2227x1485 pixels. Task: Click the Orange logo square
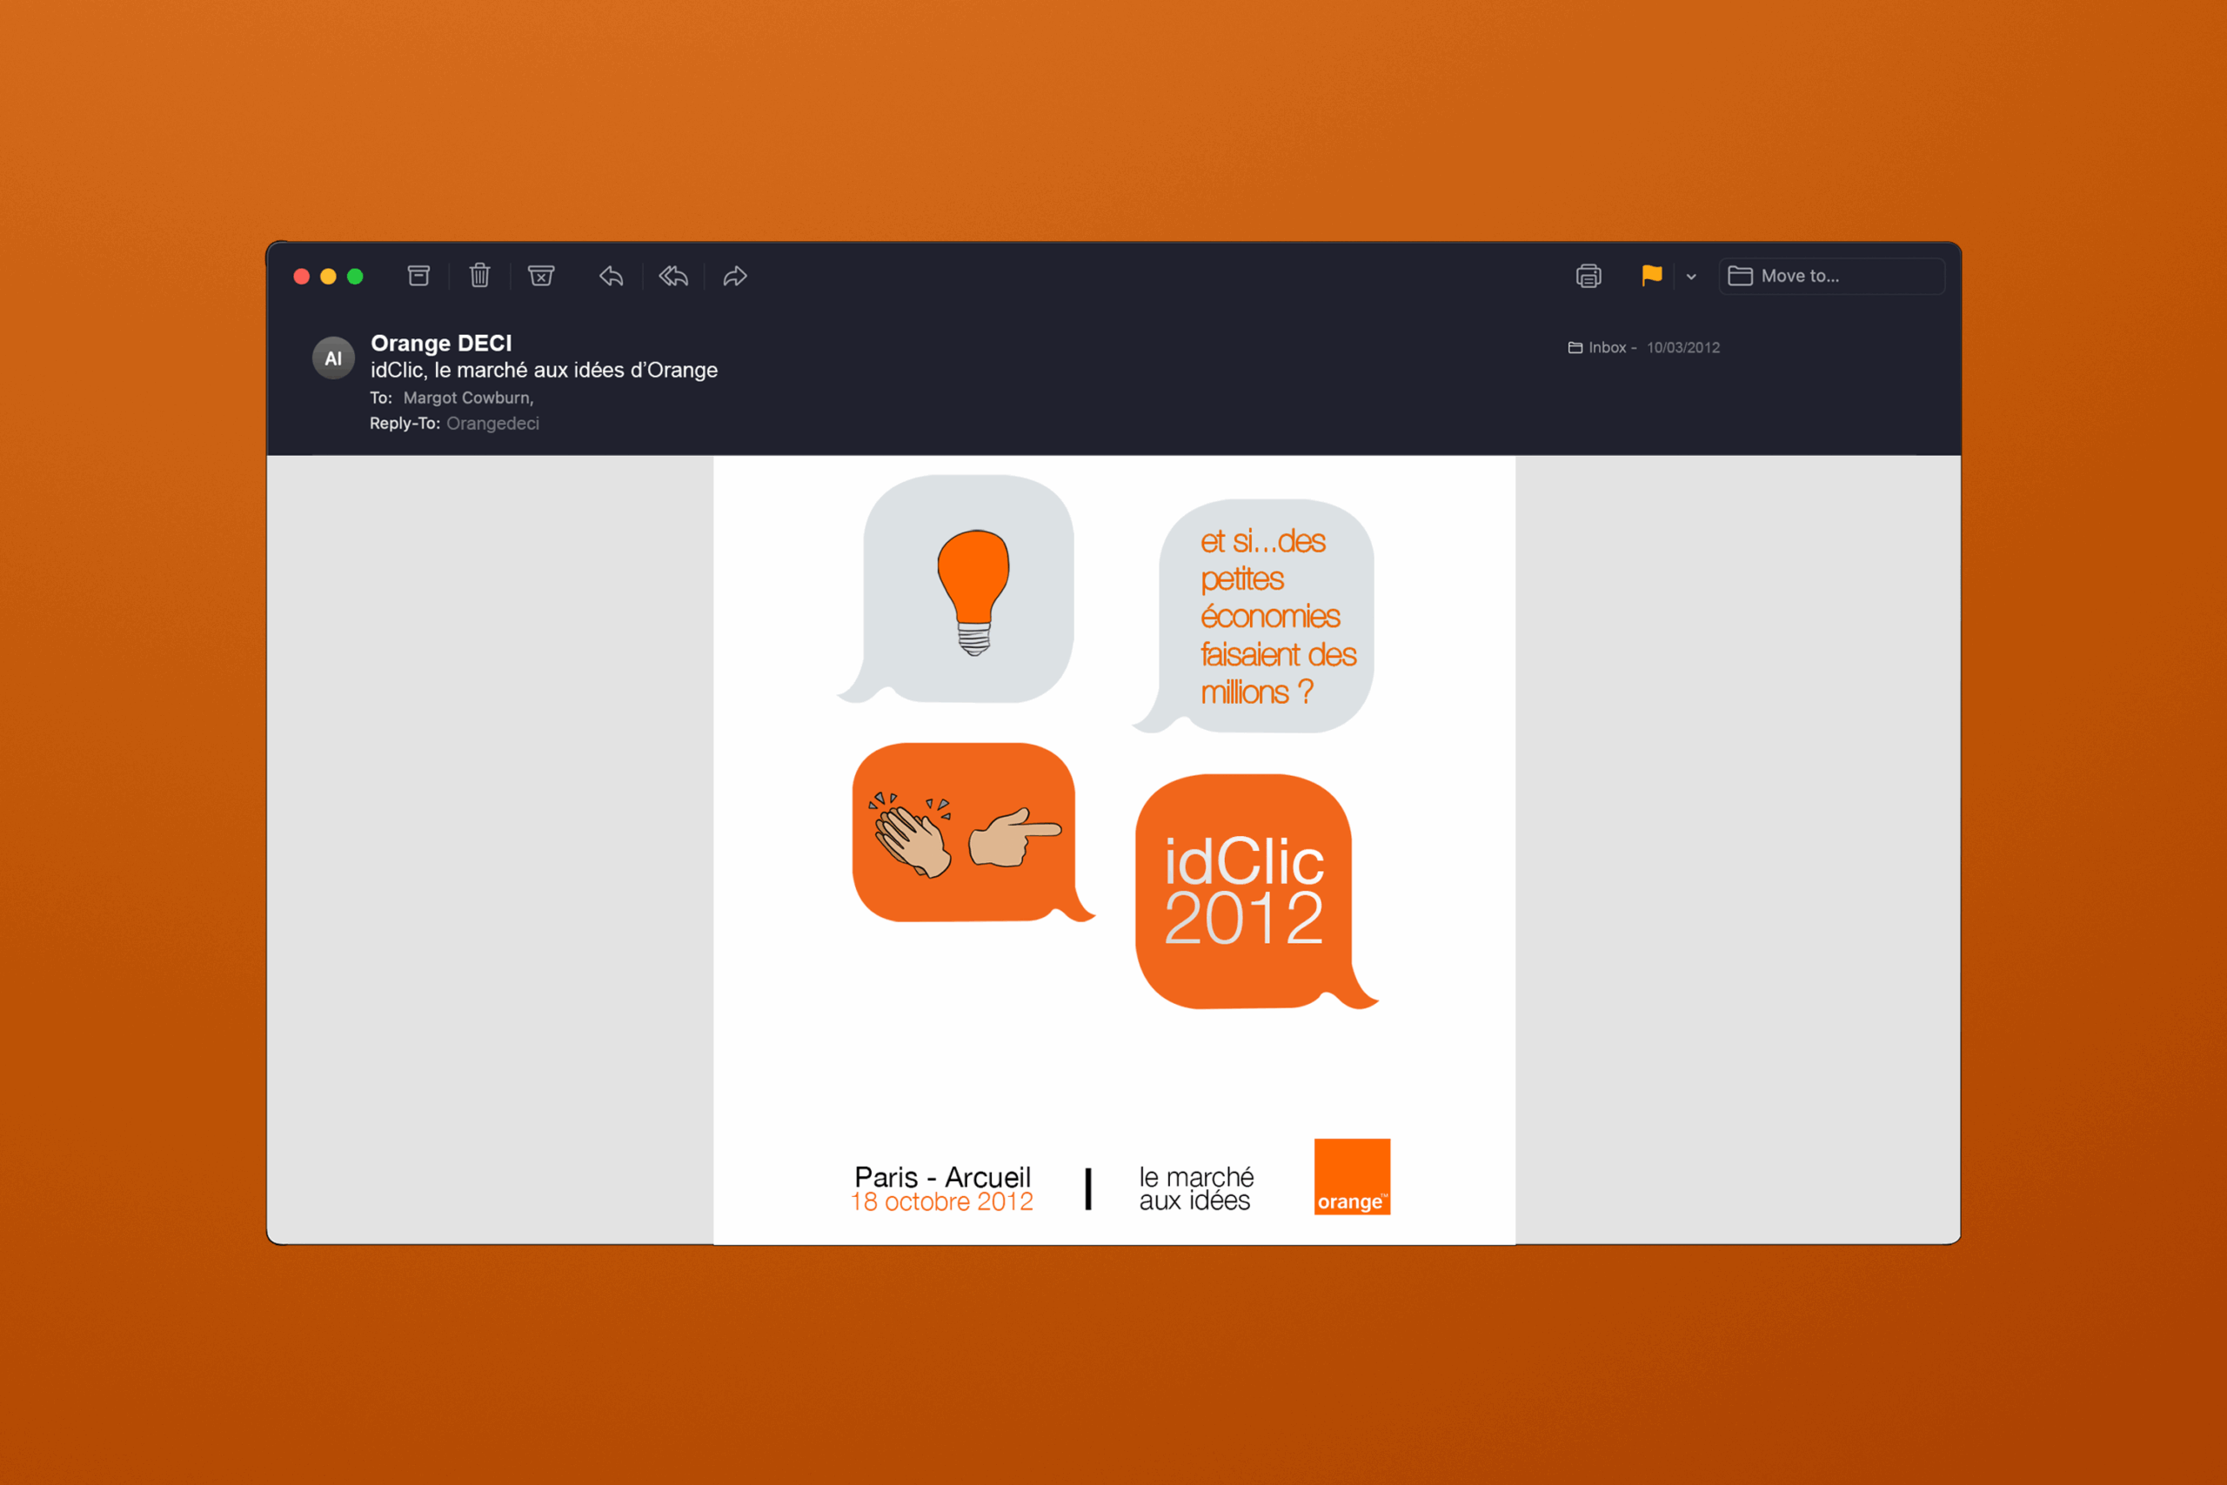pos(1351,1176)
